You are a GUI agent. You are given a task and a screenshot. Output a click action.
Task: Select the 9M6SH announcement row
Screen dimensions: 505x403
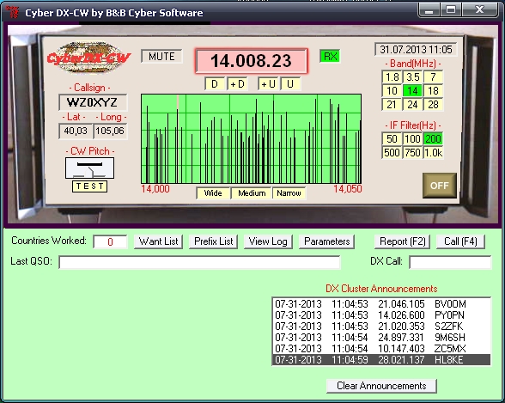(381, 338)
